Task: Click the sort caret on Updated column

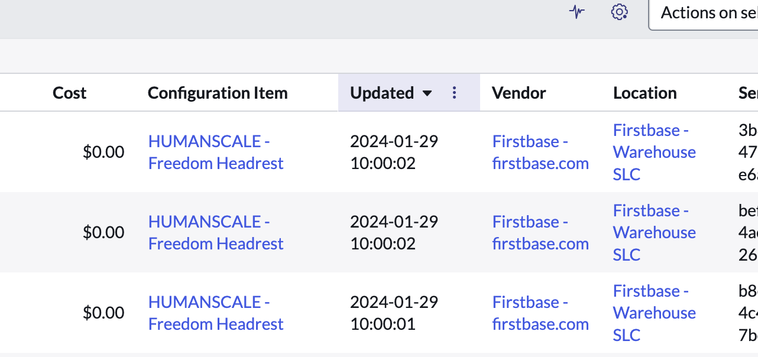Action: [x=427, y=93]
